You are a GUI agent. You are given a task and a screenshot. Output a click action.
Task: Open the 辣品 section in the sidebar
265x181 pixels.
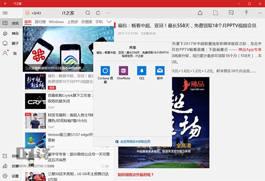[x=11, y=33]
